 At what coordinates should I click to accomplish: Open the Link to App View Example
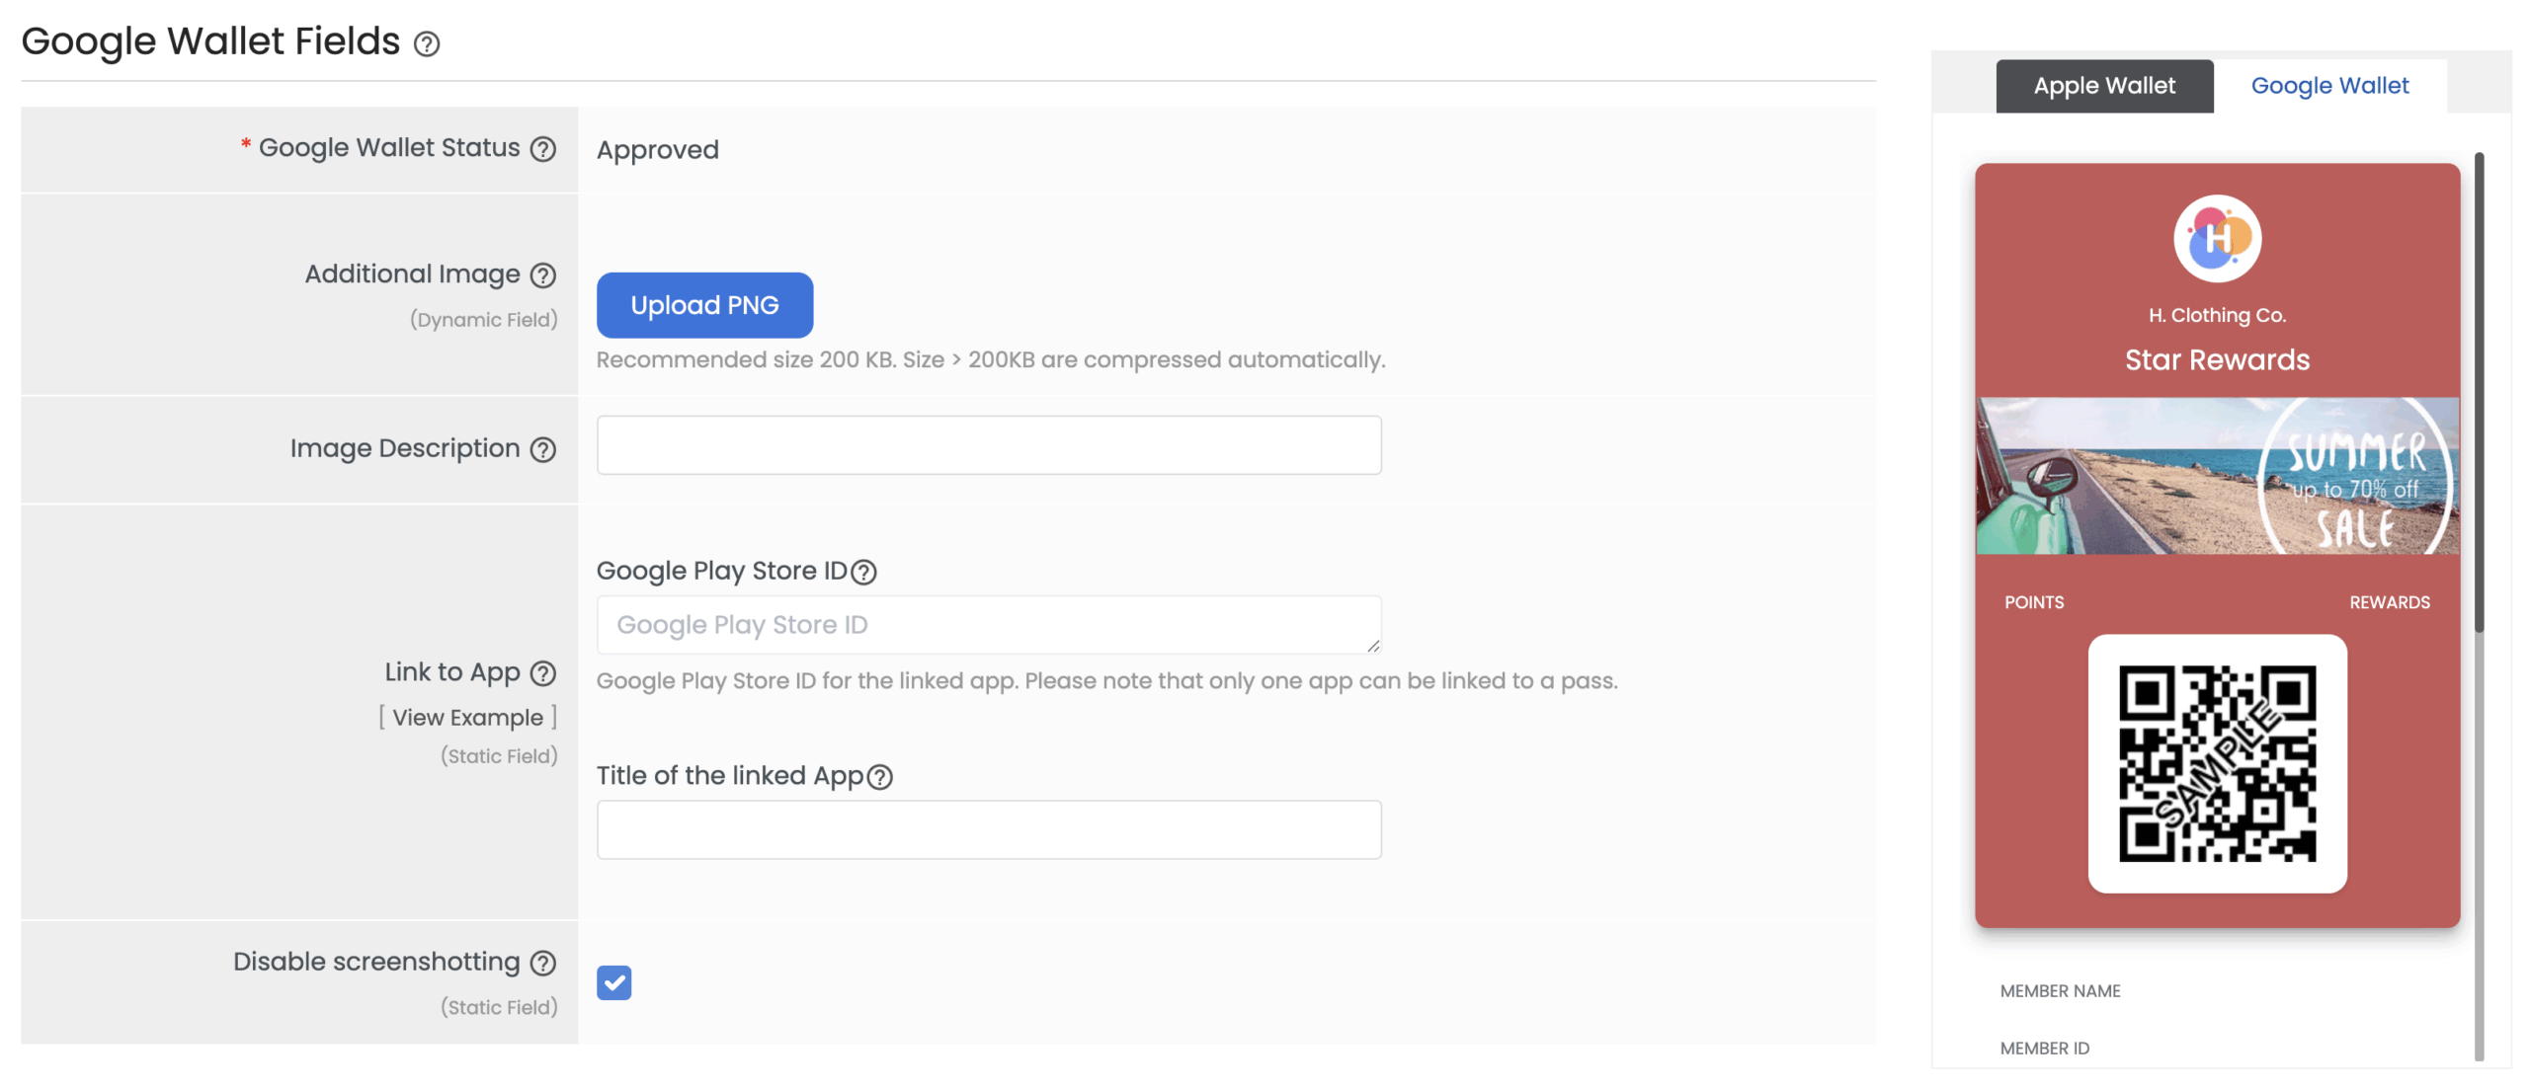pyautogui.click(x=468, y=717)
